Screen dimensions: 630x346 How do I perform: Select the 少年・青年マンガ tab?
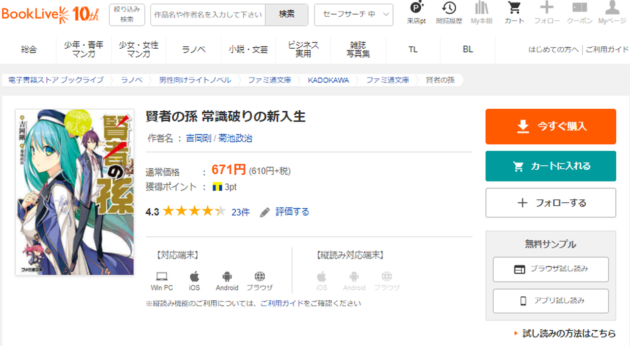coord(84,50)
